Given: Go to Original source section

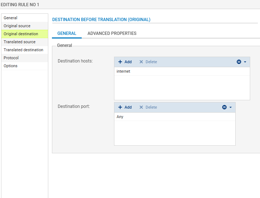Looking at the screenshot, I should pyautogui.click(x=17, y=26).
